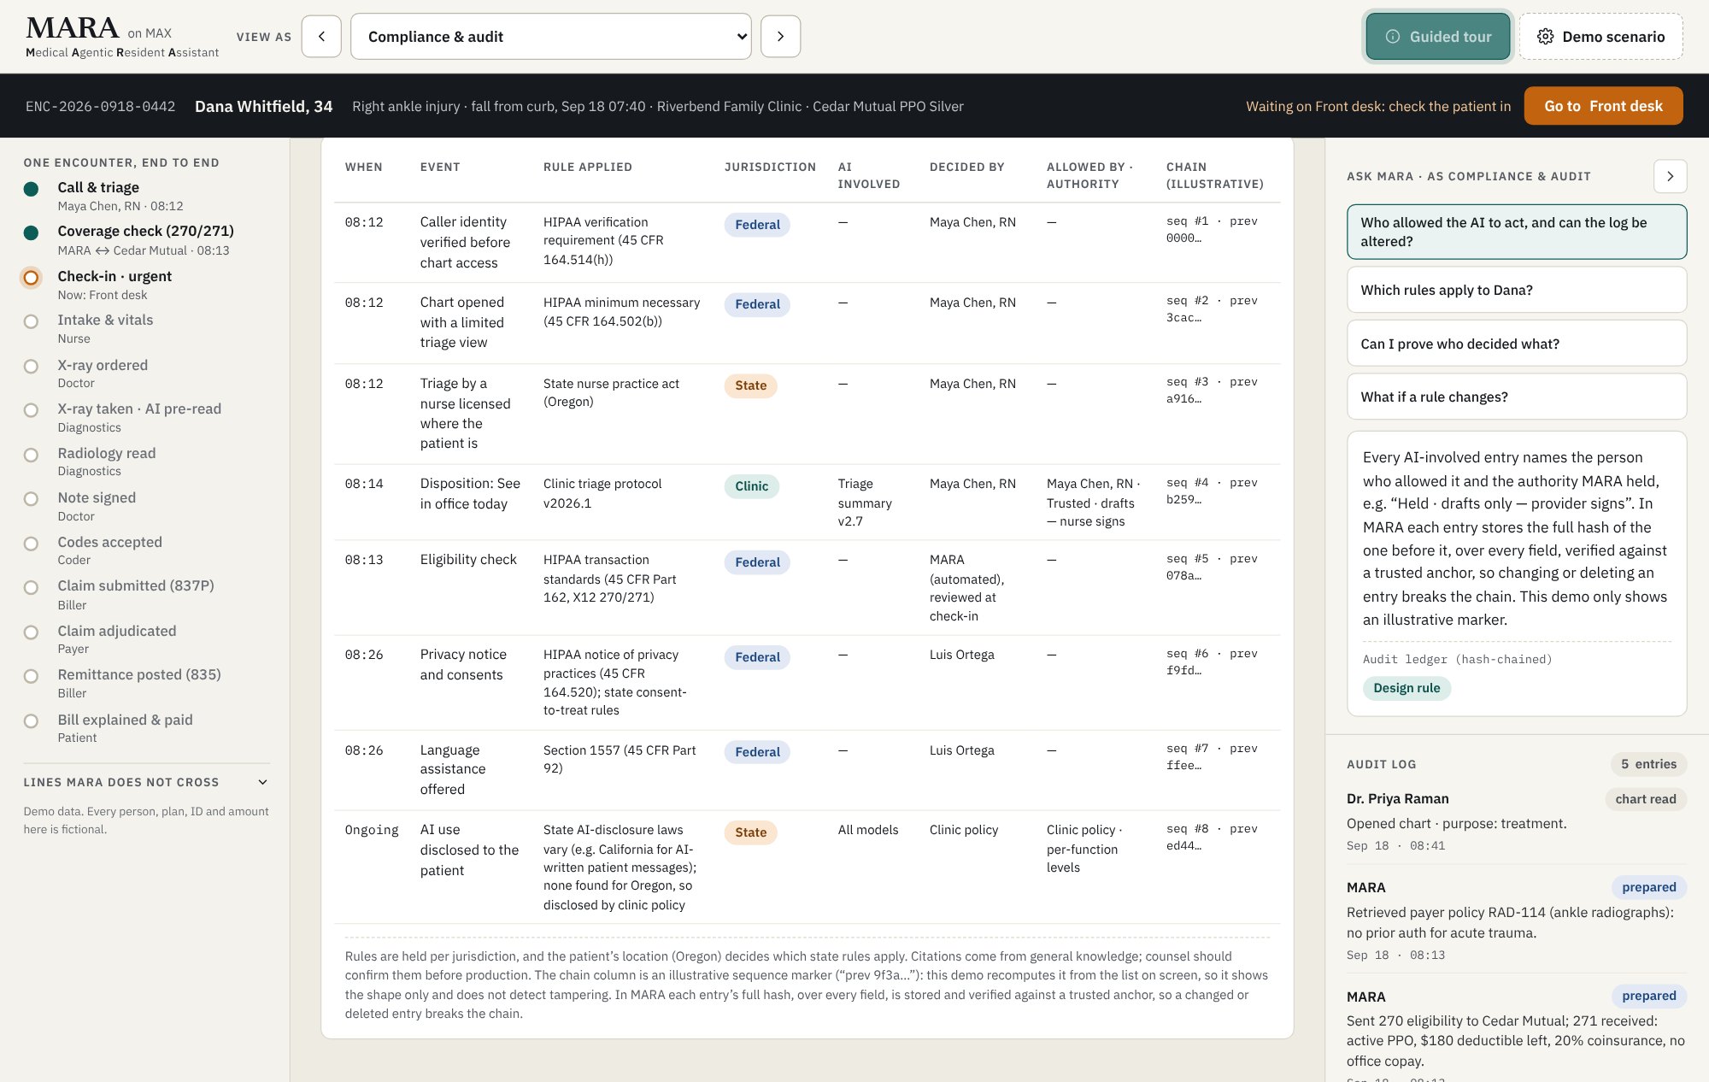Click the Clinic badge in Disposition row

point(751,486)
